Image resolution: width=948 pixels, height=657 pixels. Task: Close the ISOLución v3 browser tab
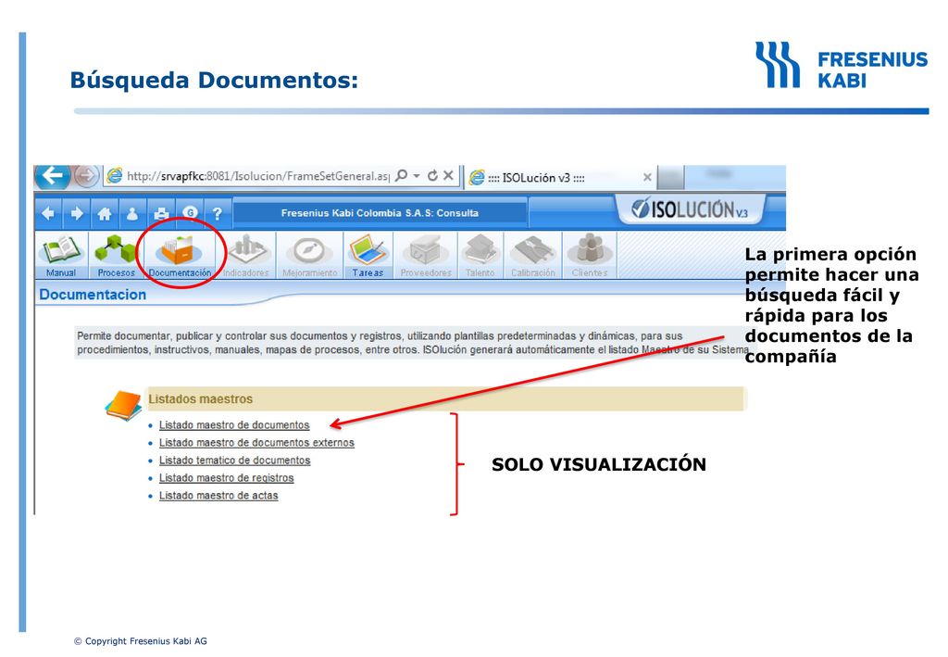[647, 177]
